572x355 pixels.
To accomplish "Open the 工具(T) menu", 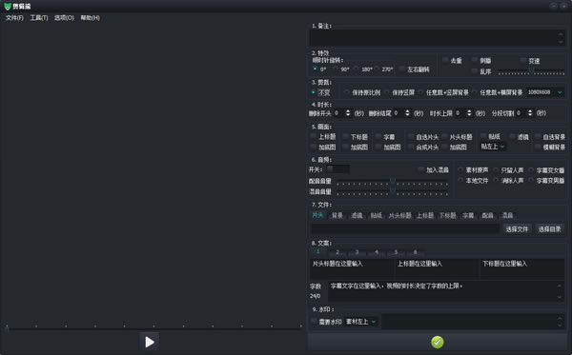I will tap(39, 18).
